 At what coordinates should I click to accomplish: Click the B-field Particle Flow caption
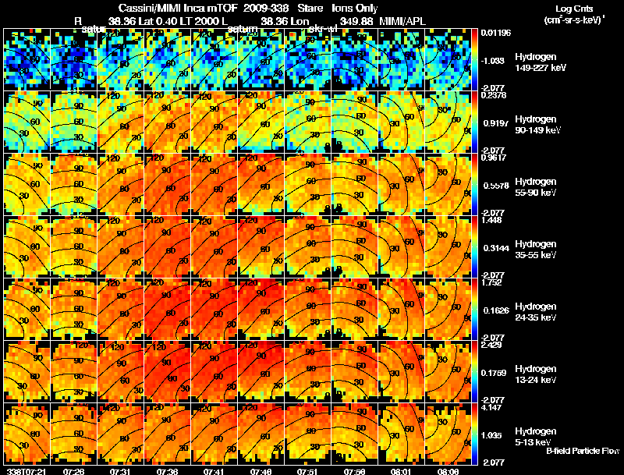[x=583, y=451]
